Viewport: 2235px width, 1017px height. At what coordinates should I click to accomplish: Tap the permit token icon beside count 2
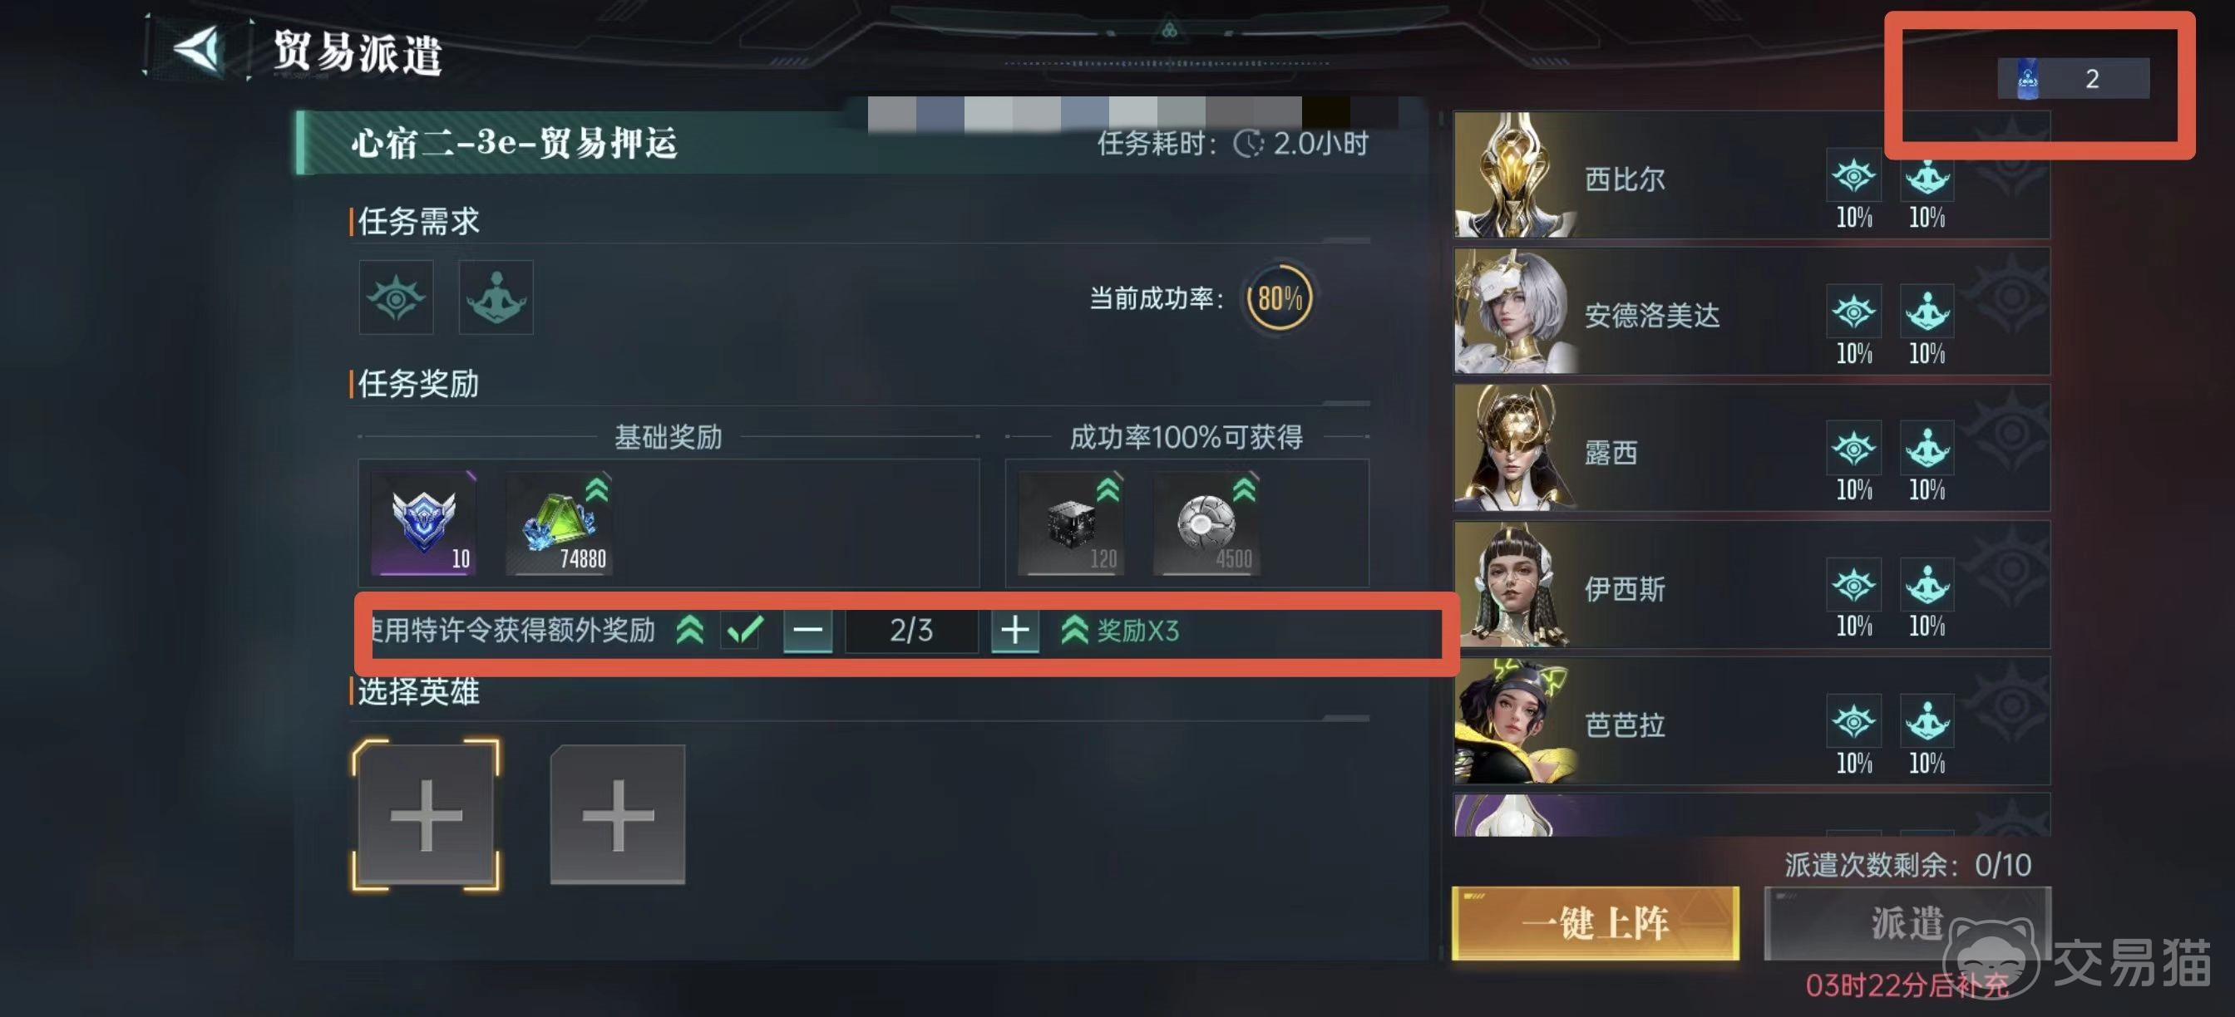tap(2027, 78)
